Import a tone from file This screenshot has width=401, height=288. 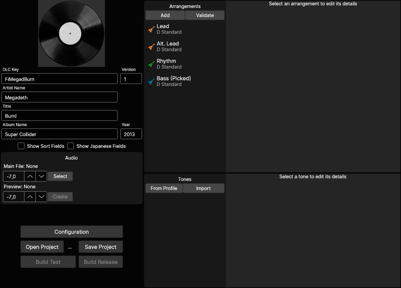click(x=203, y=188)
